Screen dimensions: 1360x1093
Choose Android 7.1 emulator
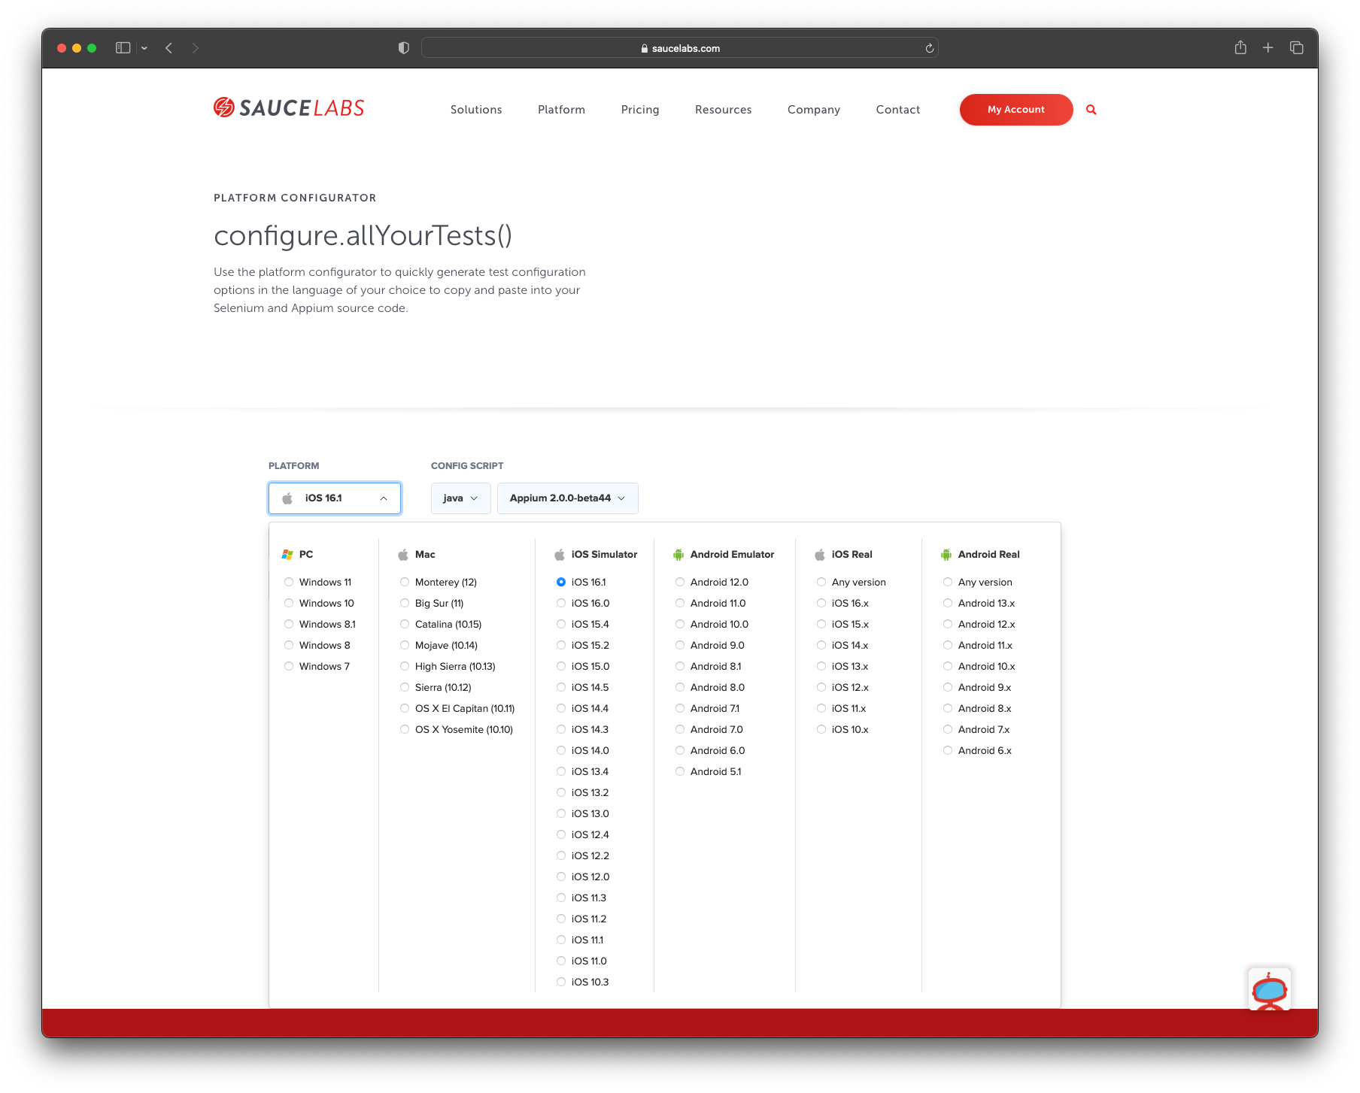tap(708, 709)
